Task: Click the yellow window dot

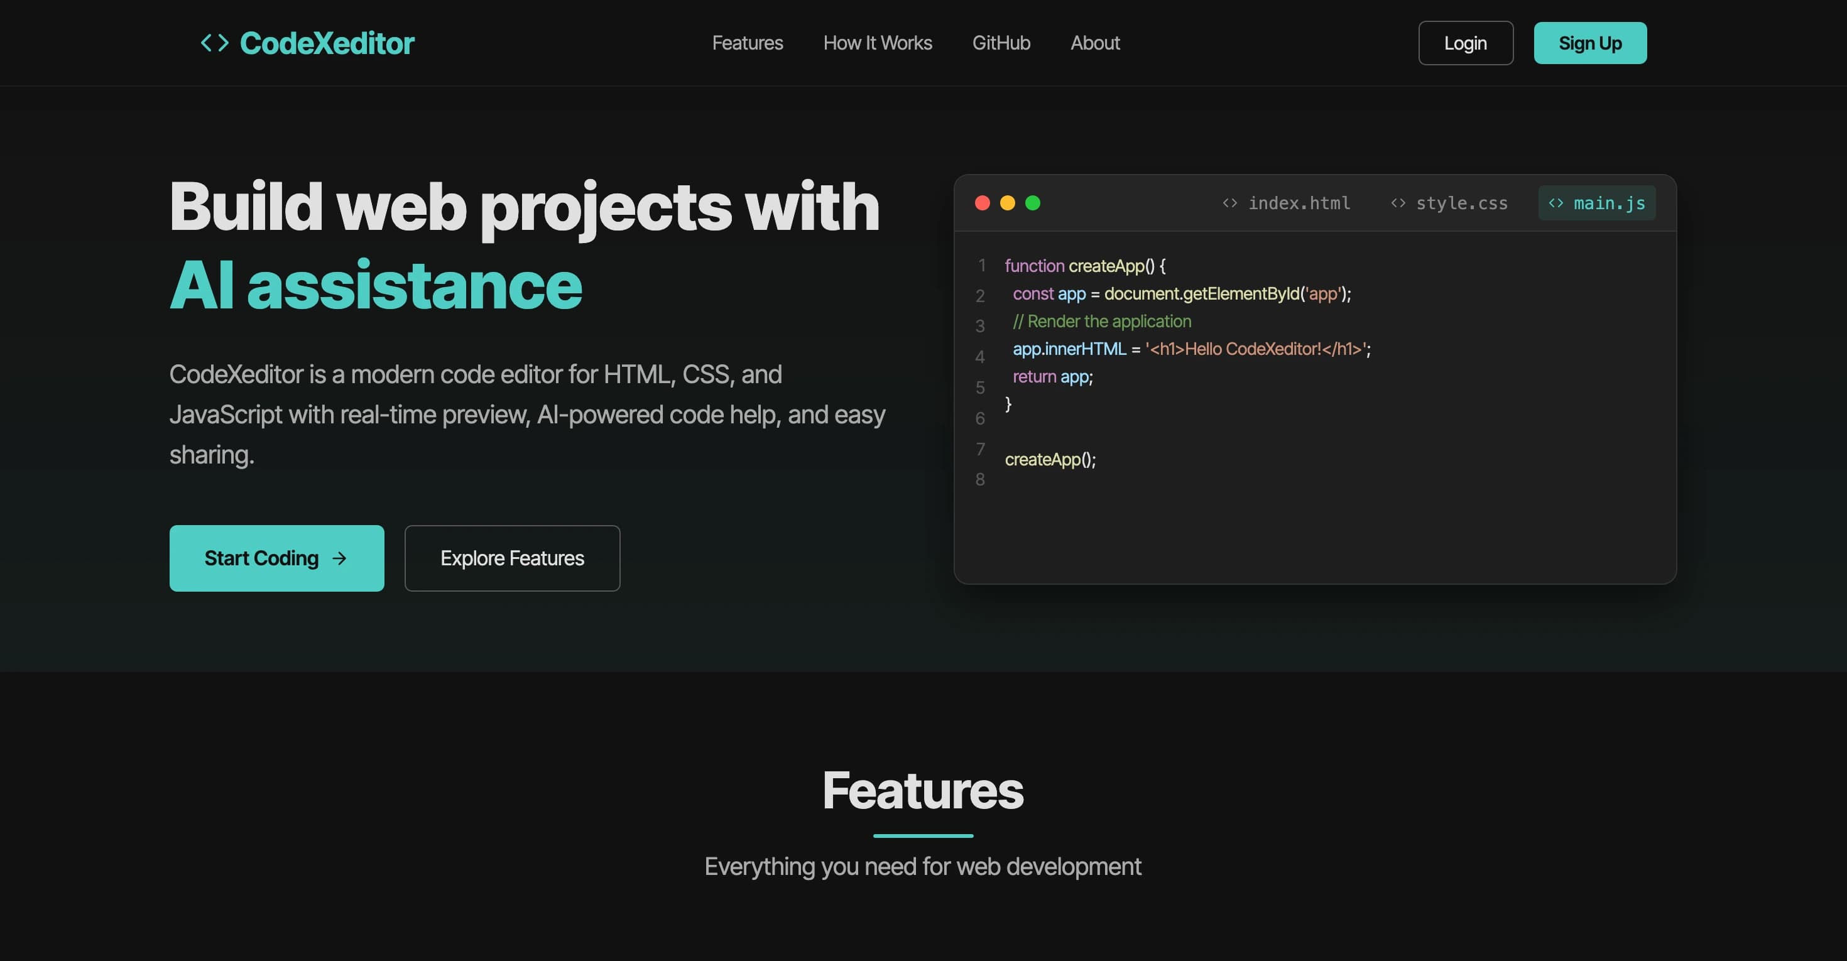Action: 1008,203
